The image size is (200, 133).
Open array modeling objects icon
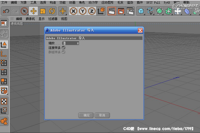point(169,11)
